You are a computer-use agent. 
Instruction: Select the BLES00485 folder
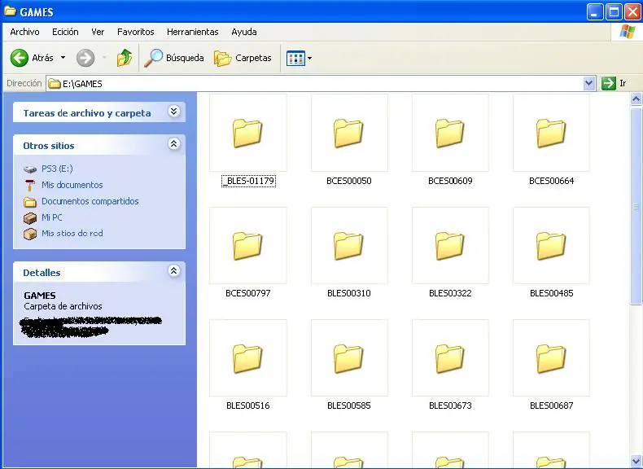pyautogui.click(x=551, y=252)
